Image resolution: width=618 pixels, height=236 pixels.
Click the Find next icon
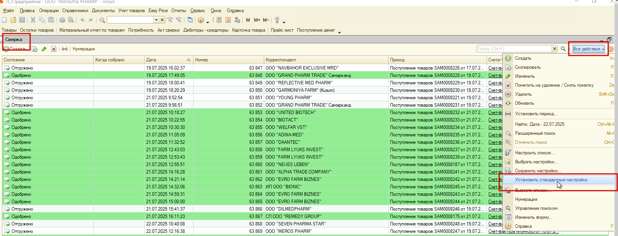tap(170, 20)
